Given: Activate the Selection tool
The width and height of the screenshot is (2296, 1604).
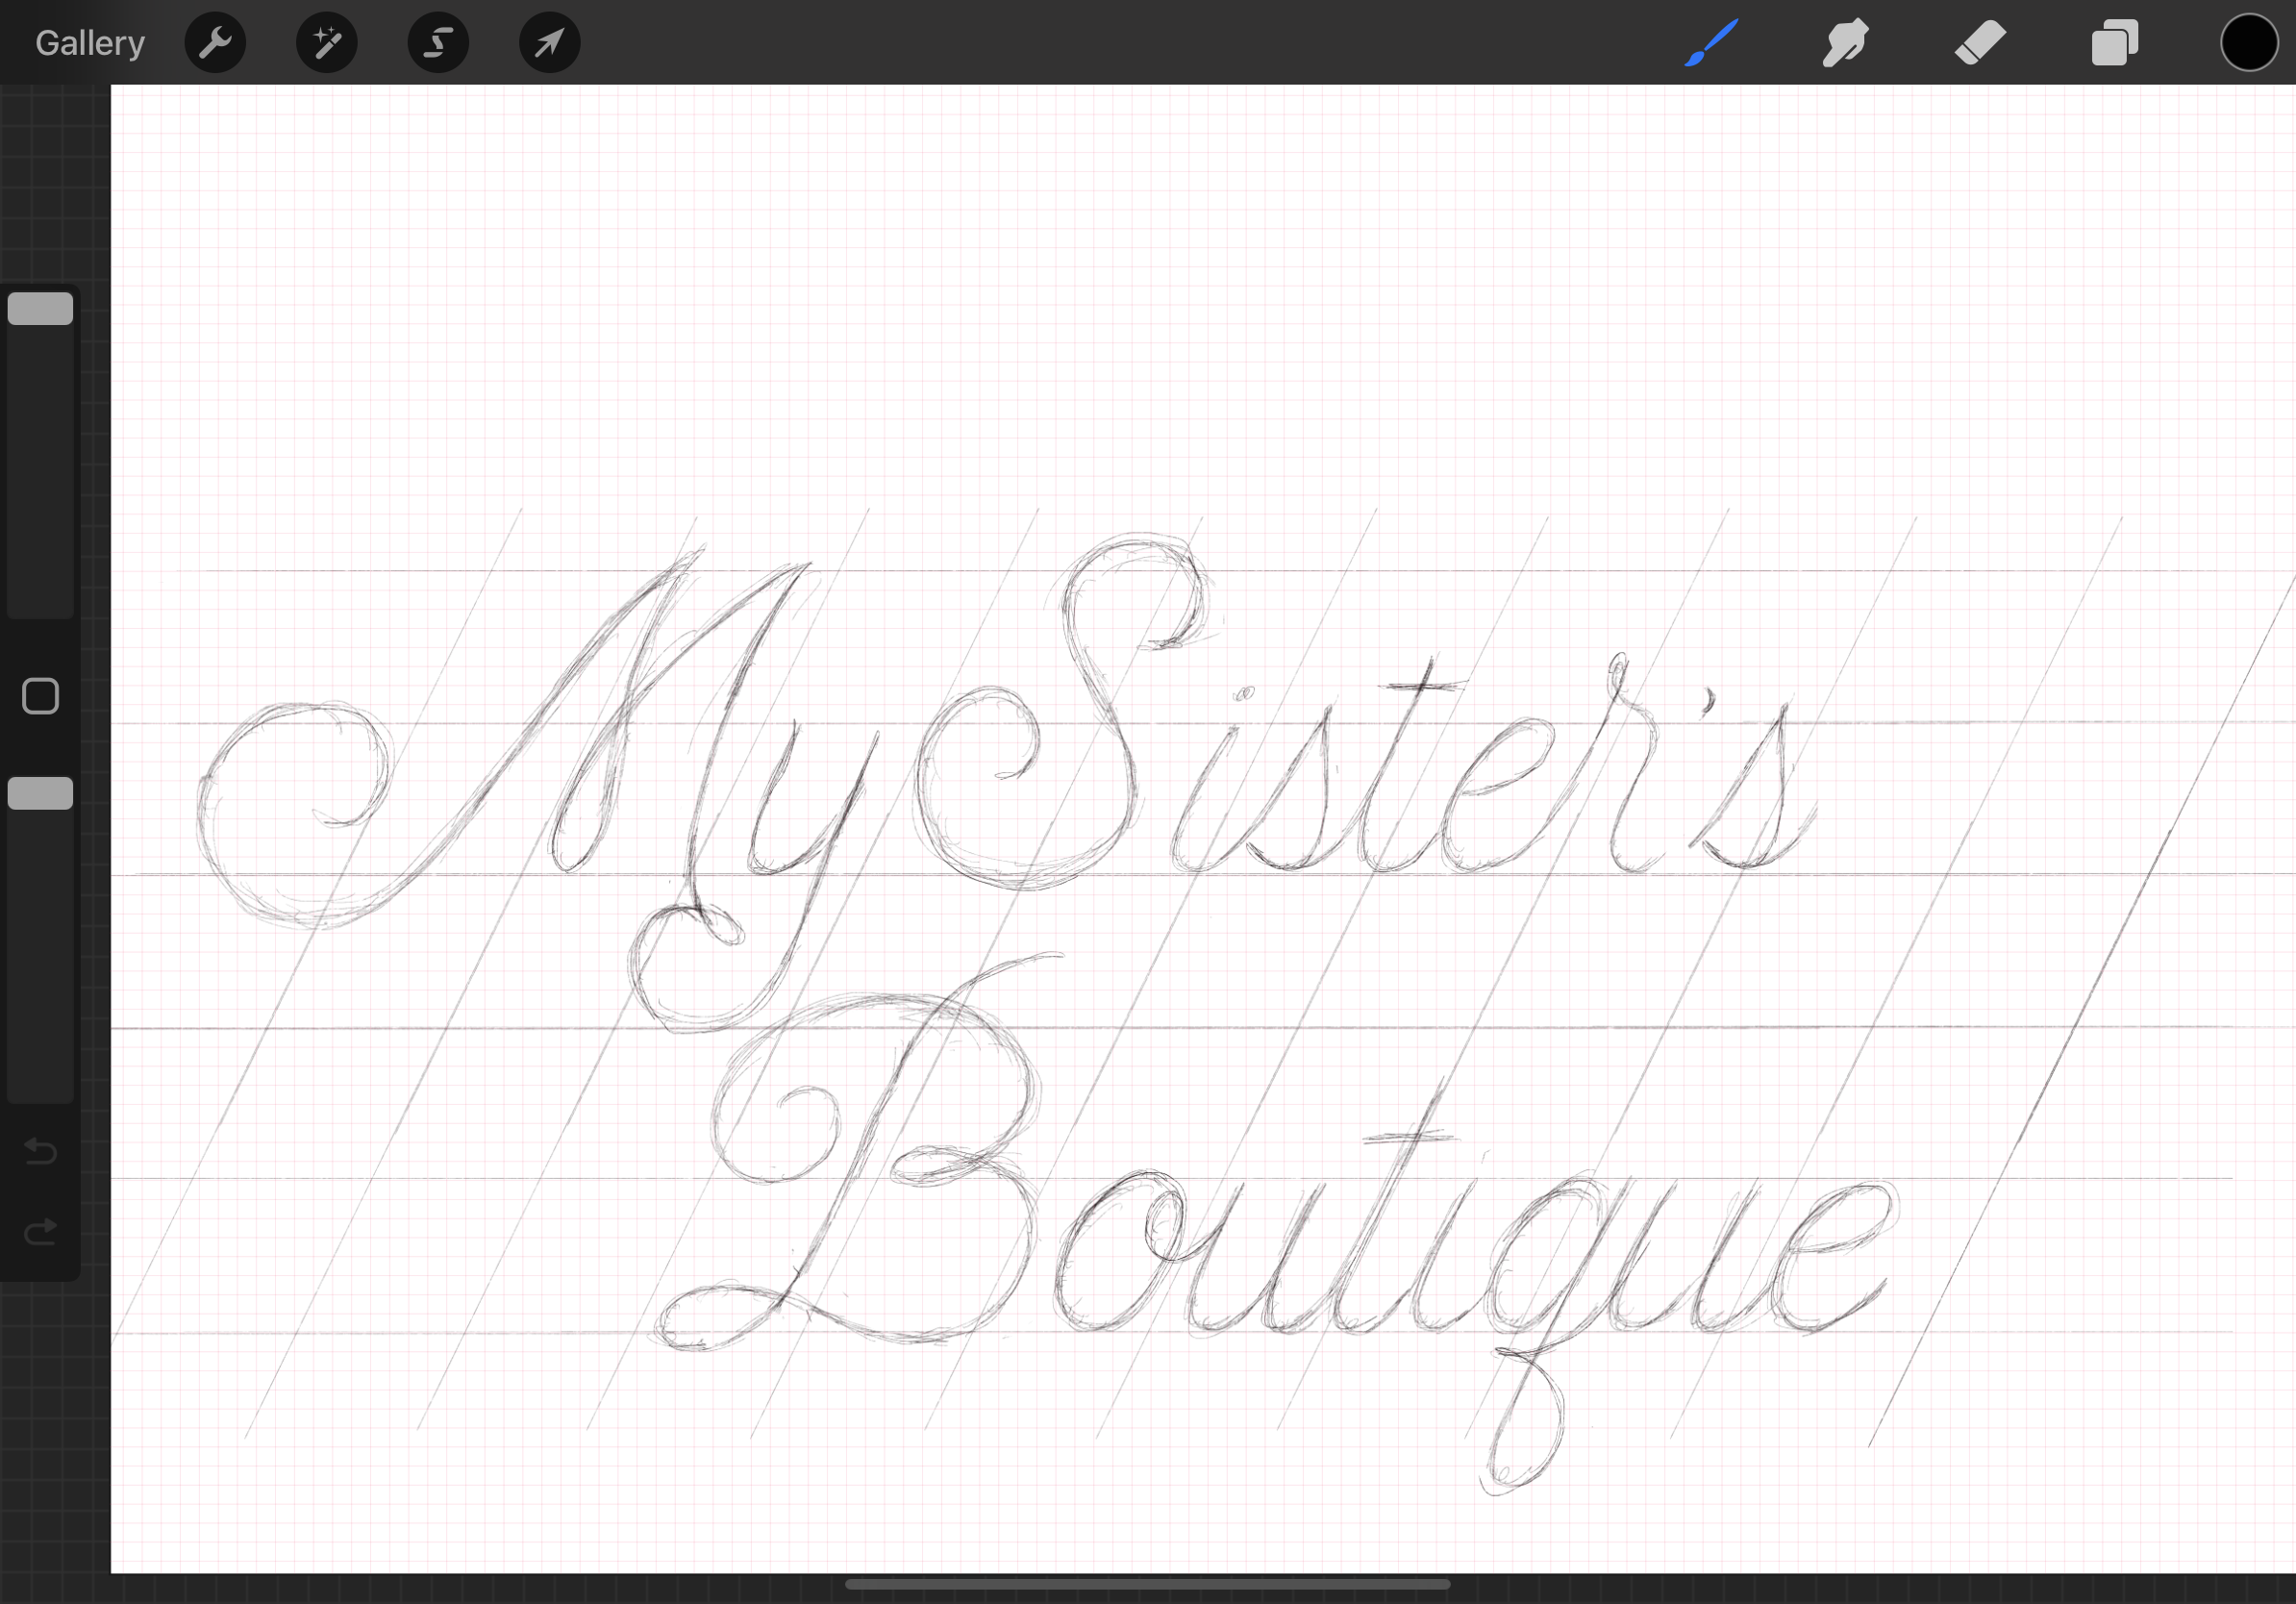Looking at the screenshot, I should click(438, 42).
